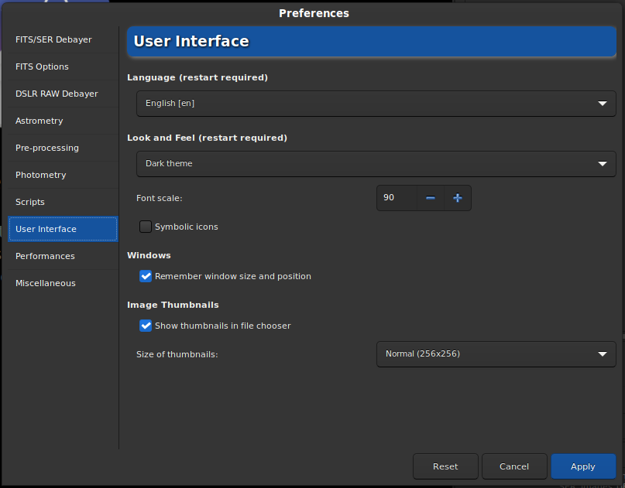Viewport: 625px width, 488px height.
Task: Disable Show thumbnails in file chooser
Action: pyautogui.click(x=146, y=326)
